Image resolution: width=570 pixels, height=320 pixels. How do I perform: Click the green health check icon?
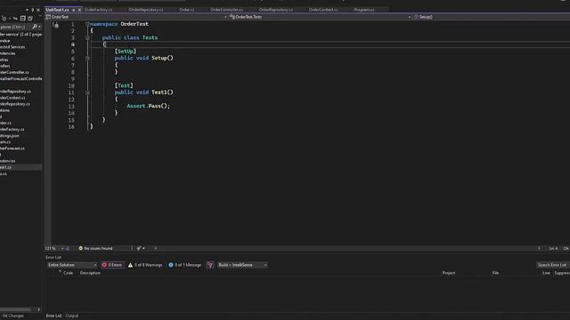pos(81,249)
